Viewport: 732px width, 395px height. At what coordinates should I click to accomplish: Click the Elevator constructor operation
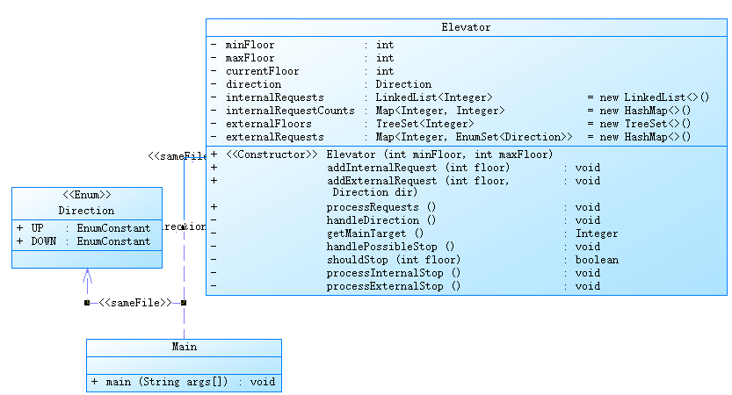381,154
